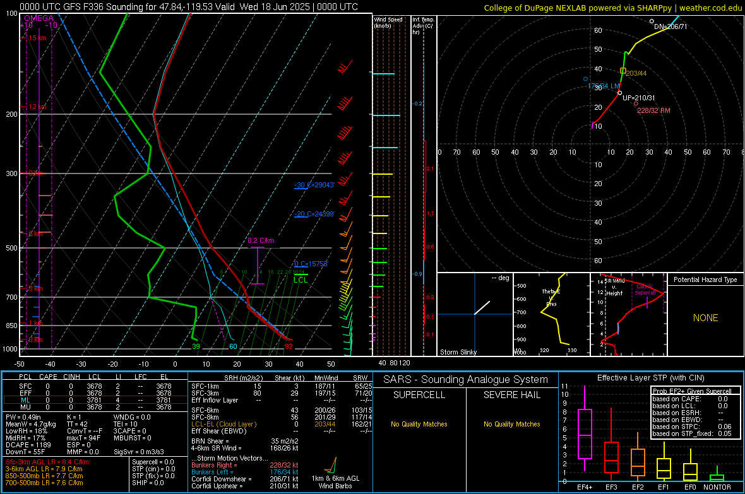Click the 176/34 LM left-mover label
This screenshot has height=494, width=745.
click(x=604, y=86)
